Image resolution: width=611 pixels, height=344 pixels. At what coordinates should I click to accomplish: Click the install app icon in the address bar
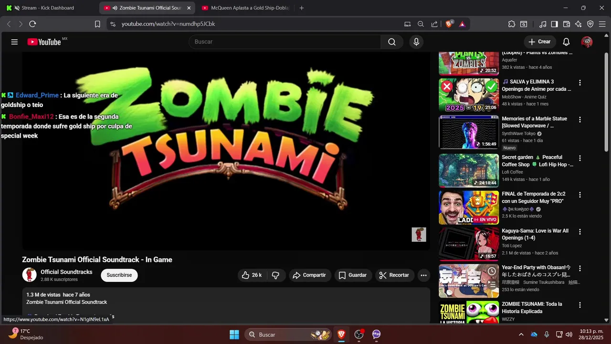point(407,24)
